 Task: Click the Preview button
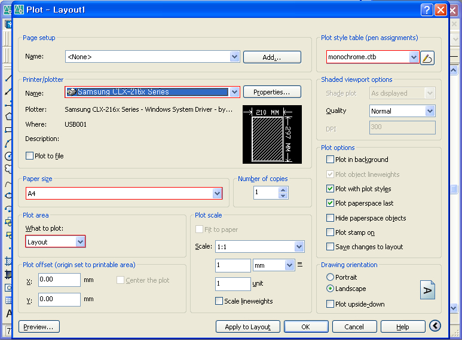coord(39,327)
